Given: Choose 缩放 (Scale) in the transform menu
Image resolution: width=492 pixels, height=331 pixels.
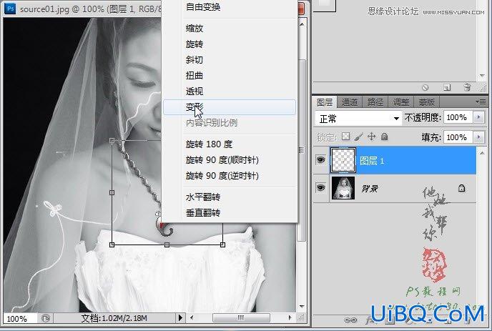Looking at the screenshot, I should pos(195,29).
